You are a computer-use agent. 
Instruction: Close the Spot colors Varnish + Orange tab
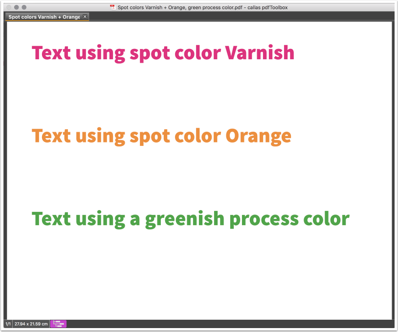point(85,17)
